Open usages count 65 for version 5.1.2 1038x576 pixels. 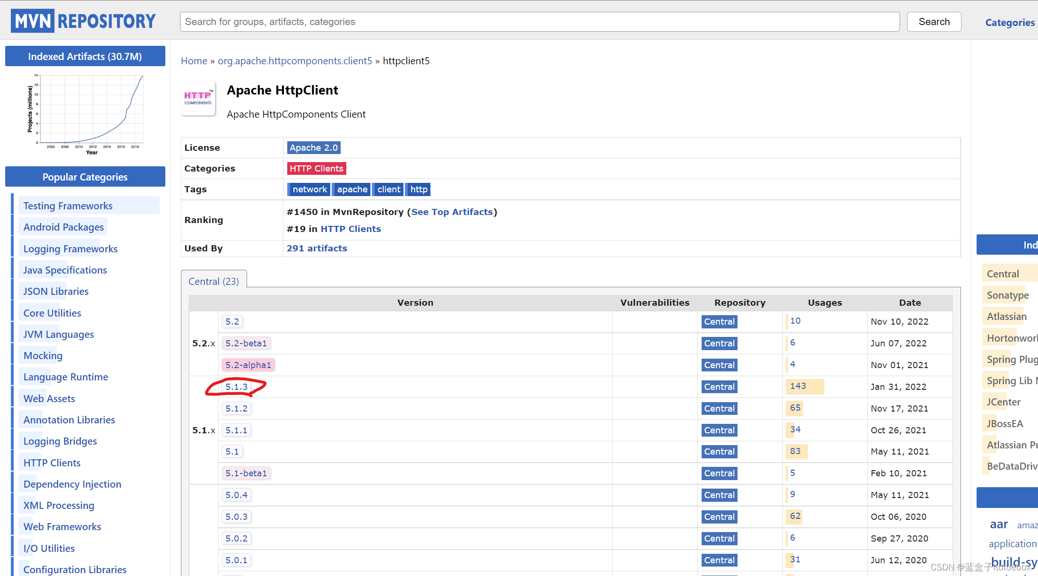(795, 408)
